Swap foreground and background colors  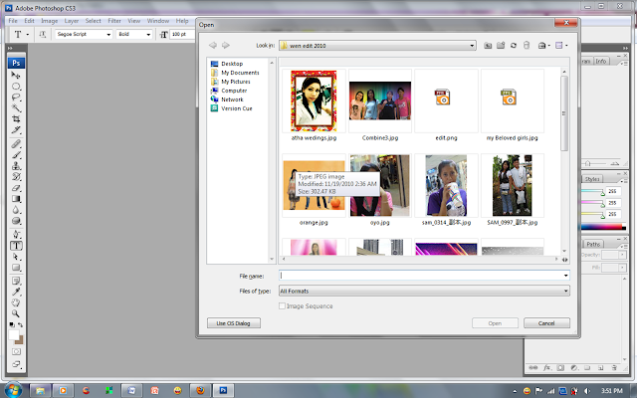pos(20,325)
